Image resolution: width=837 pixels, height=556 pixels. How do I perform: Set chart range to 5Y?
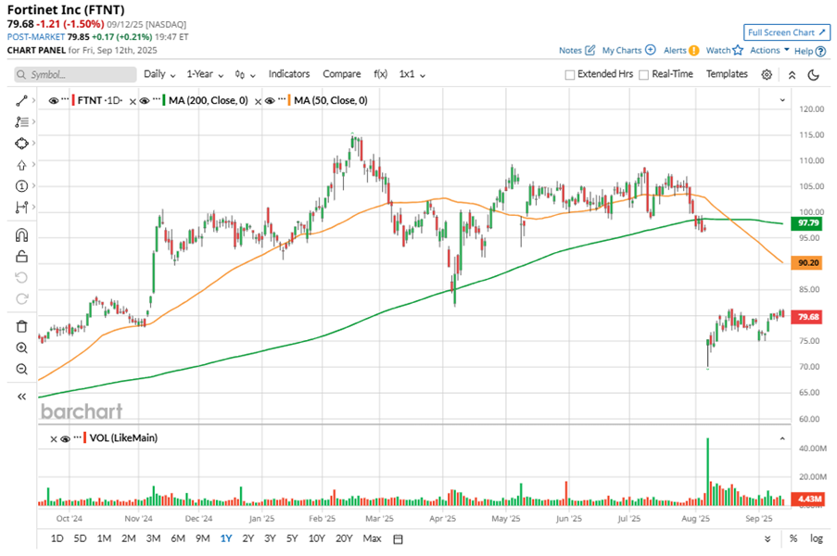pos(291,539)
